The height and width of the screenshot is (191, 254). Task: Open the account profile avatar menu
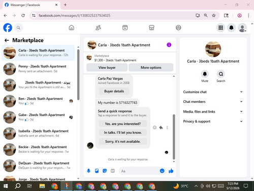click(x=242, y=28)
